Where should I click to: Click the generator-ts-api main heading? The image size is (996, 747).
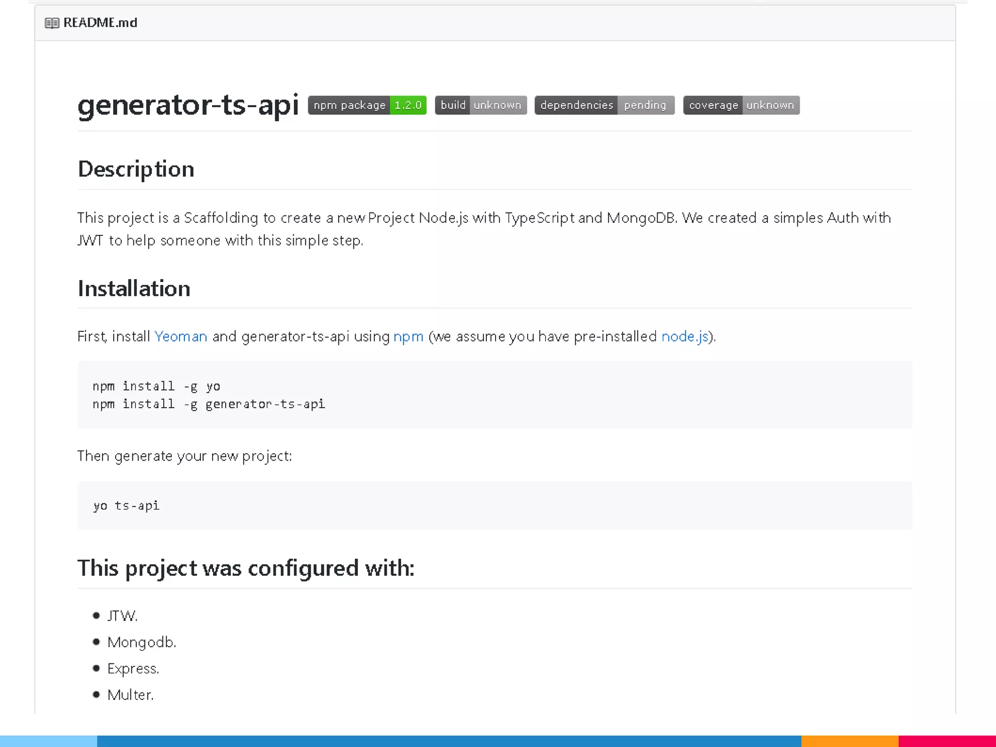[x=188, y=105]
